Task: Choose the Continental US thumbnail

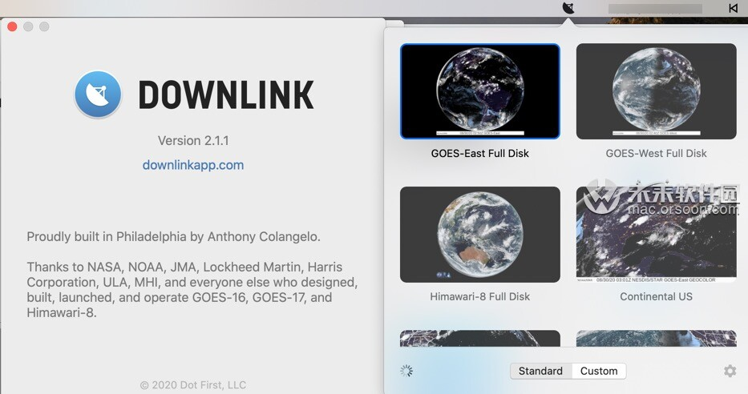Action: point(657,235)
